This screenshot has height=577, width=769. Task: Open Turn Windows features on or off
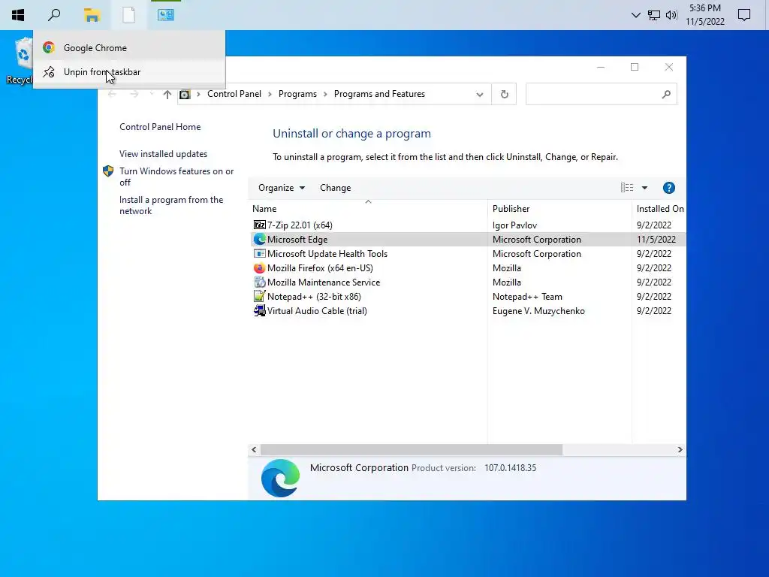click(x=176, y=177)
